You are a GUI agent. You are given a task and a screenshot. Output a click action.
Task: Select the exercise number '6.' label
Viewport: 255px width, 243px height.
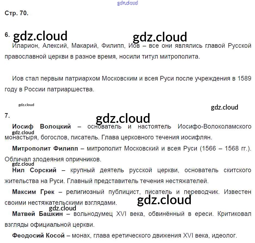pos(7,35)
